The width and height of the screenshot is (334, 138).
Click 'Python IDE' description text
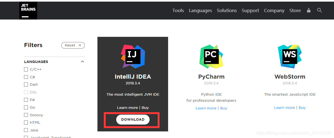coord(211,94)
